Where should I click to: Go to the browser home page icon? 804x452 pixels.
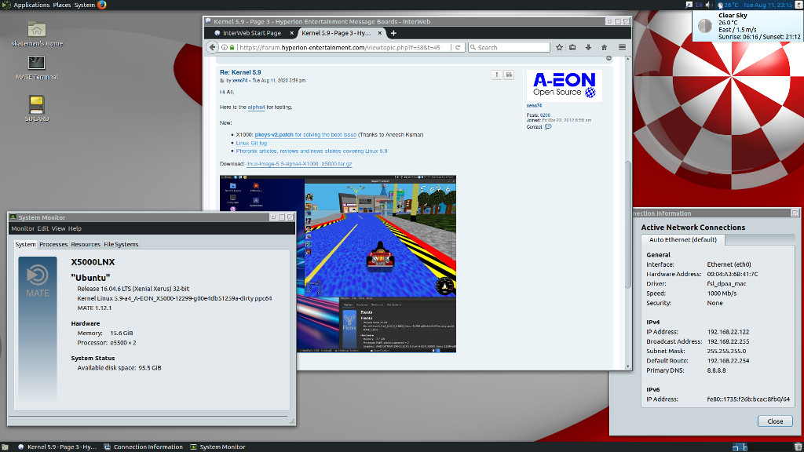coord(604,47)
